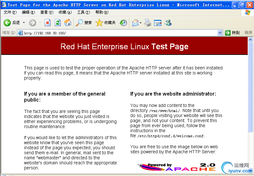
Task: Click the Search magnifier toolbar button
Action: point(84,23)
